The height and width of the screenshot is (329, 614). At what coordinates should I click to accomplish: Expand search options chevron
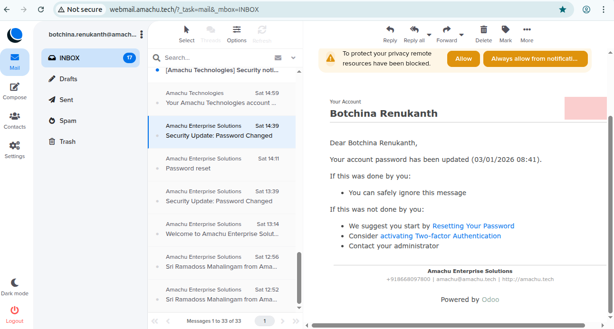pos(293,58)
